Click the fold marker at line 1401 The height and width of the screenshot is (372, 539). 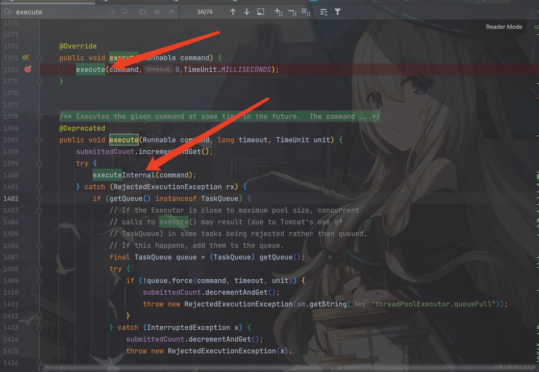[x=40, y=187]
